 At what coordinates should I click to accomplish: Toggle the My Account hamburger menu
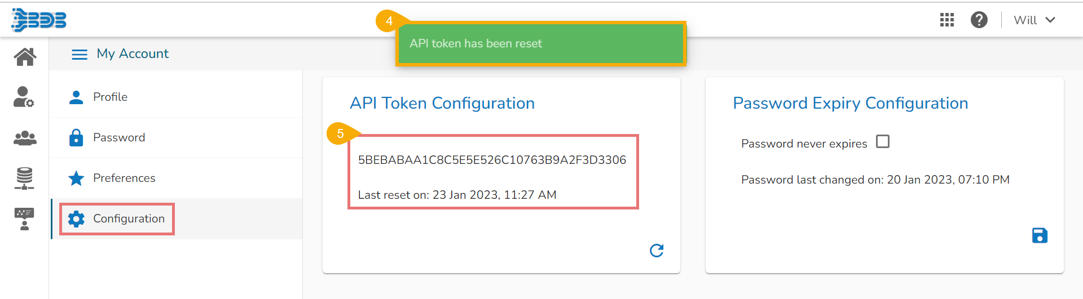click(x=80, y=54)
